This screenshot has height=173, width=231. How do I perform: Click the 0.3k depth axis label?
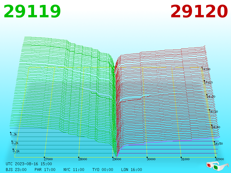pyautogui.click(x=14, y=134)
